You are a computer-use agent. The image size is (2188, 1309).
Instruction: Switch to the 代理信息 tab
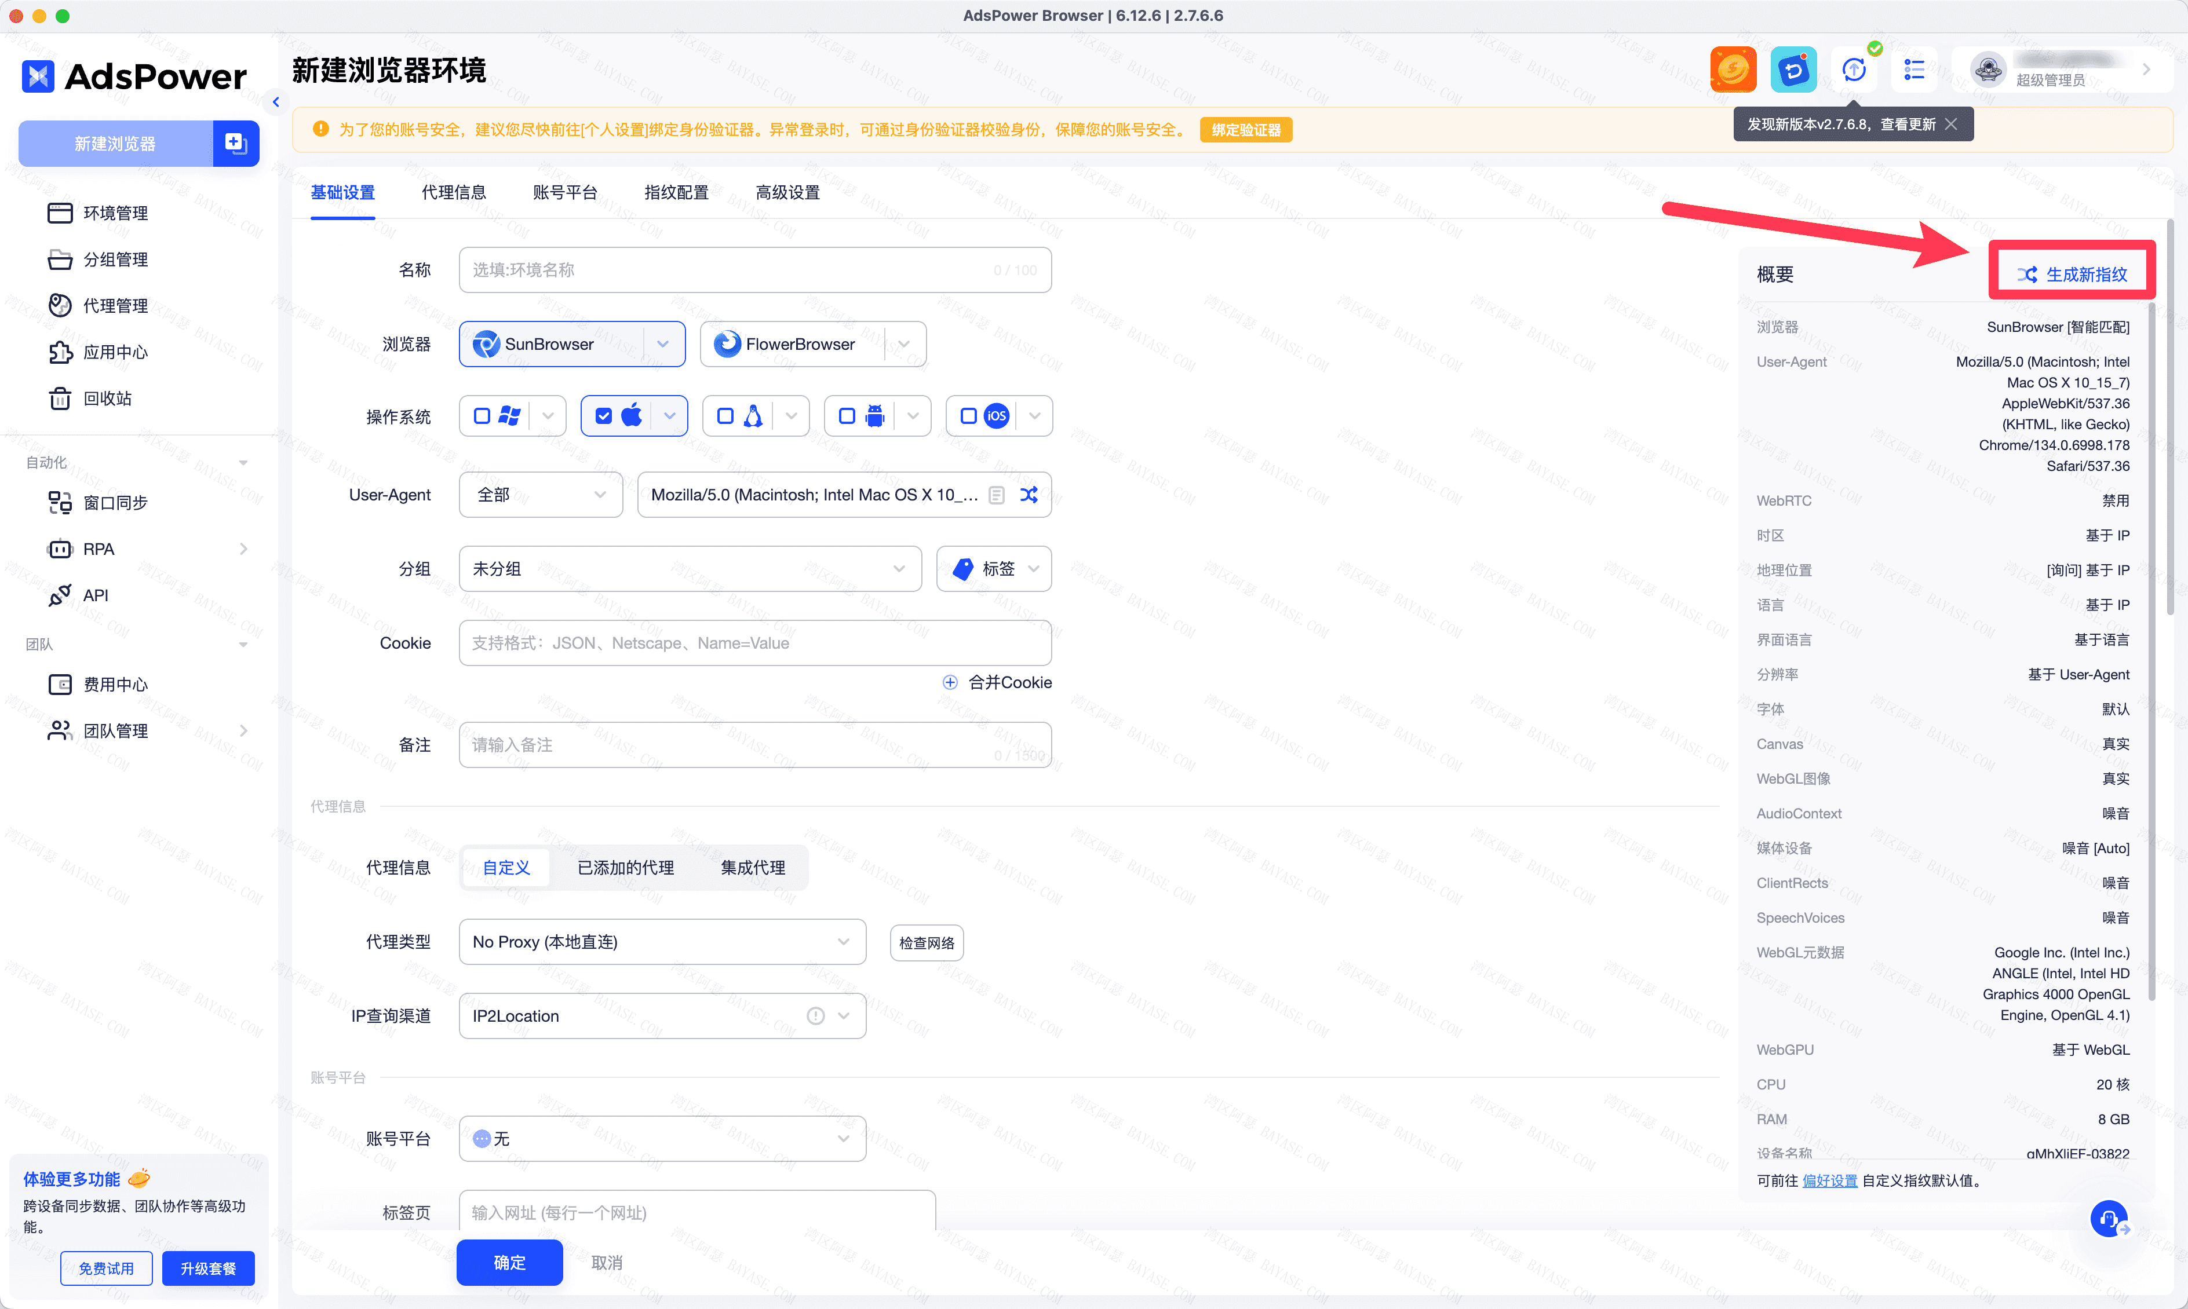(454, 192)
